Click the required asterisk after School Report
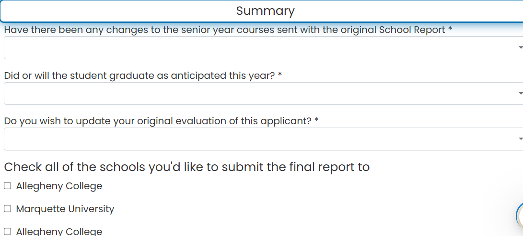This screenshot has height=236, width=523. [450, 29]
